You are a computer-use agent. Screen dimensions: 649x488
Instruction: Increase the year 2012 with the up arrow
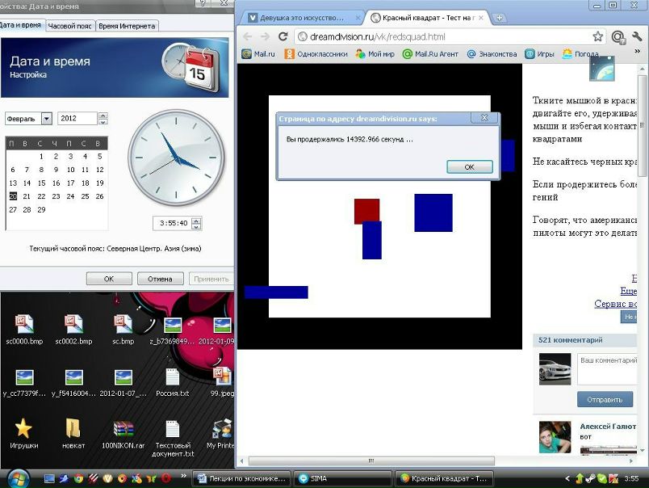[x=103, y=116]
